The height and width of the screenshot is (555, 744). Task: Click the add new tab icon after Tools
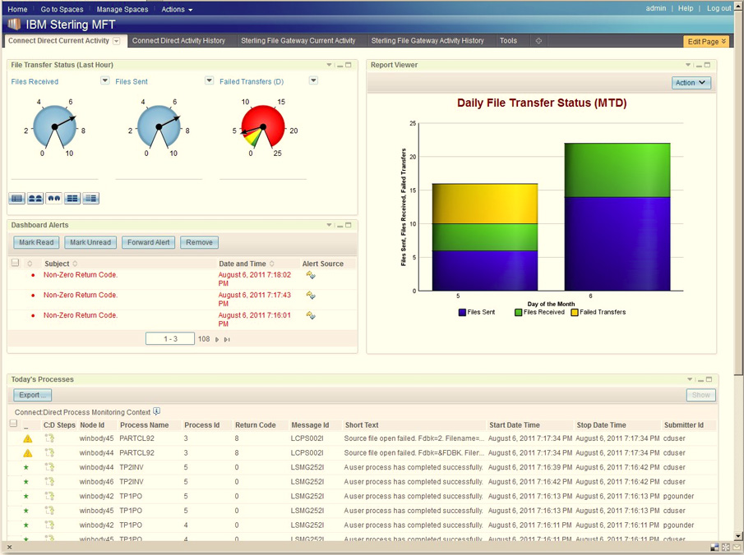(538, 41)
